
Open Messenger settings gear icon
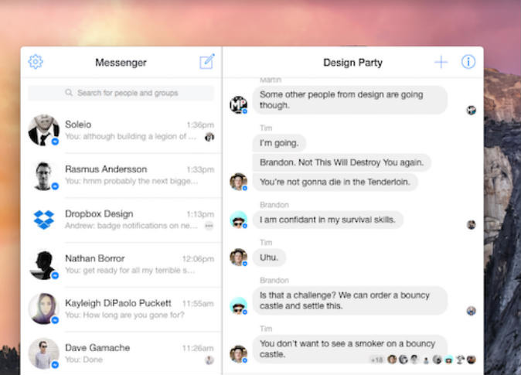coord(36,62)
